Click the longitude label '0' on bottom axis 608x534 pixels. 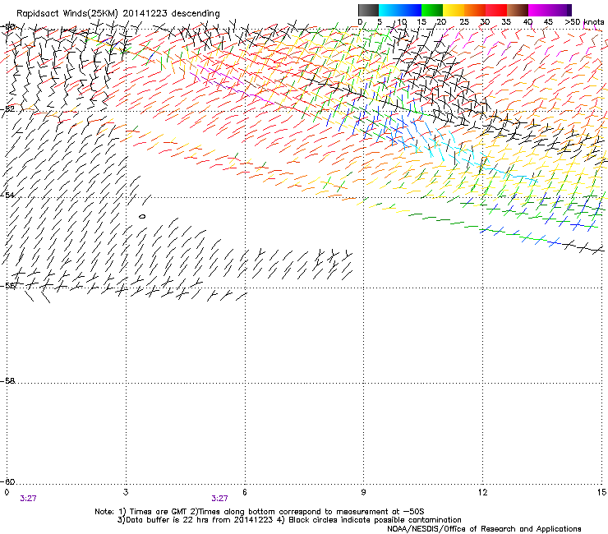(x=7, y=492)
